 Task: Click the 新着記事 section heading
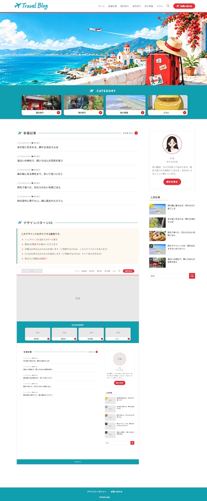pyautogui.click(x=30, y=133)
